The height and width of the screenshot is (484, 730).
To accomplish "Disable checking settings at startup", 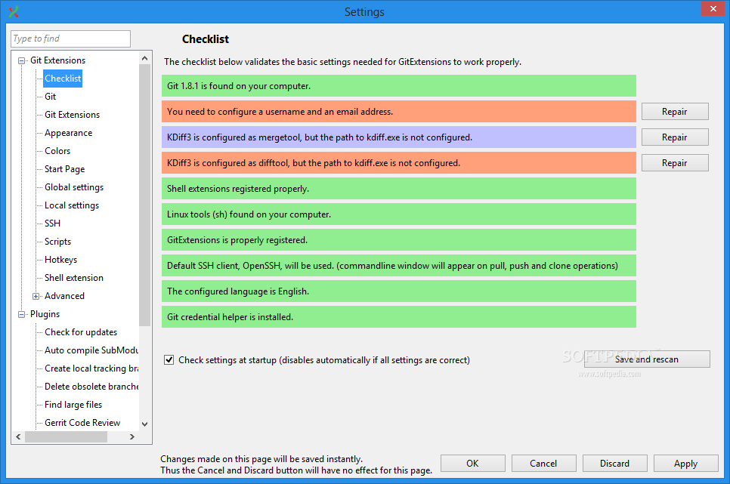I will pyautogui.click(x=169, y=360).
